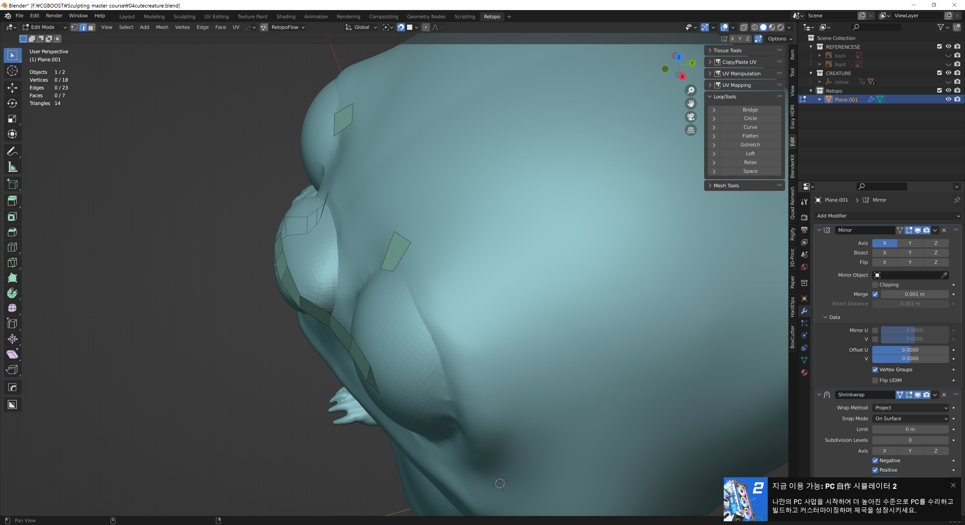Enable Mirror Axis Y button
Viewport: 965px width, 525px height.
coord(910,243)
